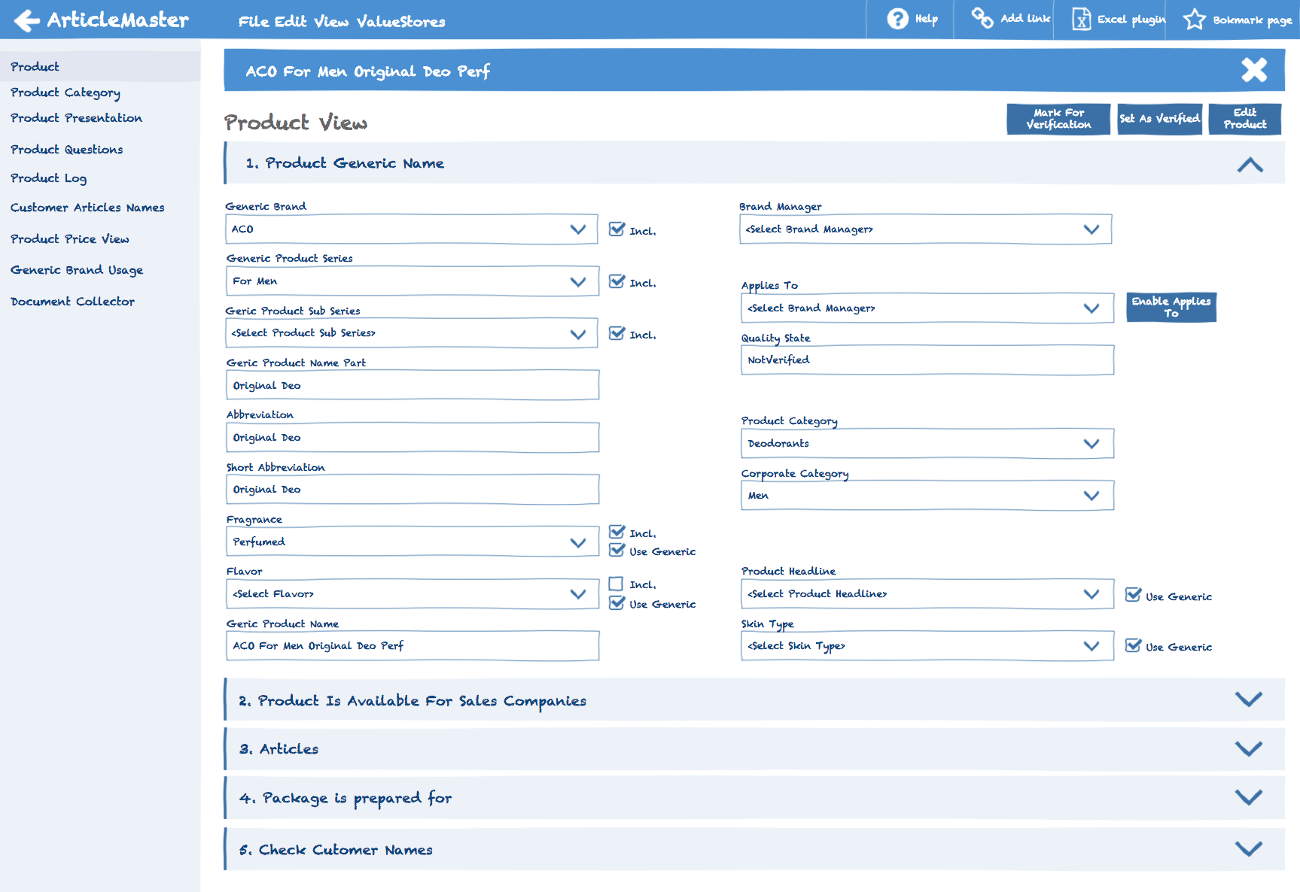Image resolution: width=1300 pixels, height=892 pixels.
Task: Open the Brand Manager dropdown
Action: (x=925, y=229)
